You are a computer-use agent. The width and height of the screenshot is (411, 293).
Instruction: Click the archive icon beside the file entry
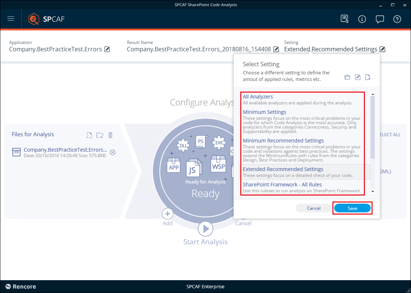[x=16, y=152]
